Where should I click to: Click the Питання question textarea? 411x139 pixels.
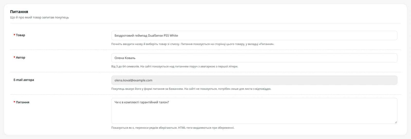click(x=254, y=111)
